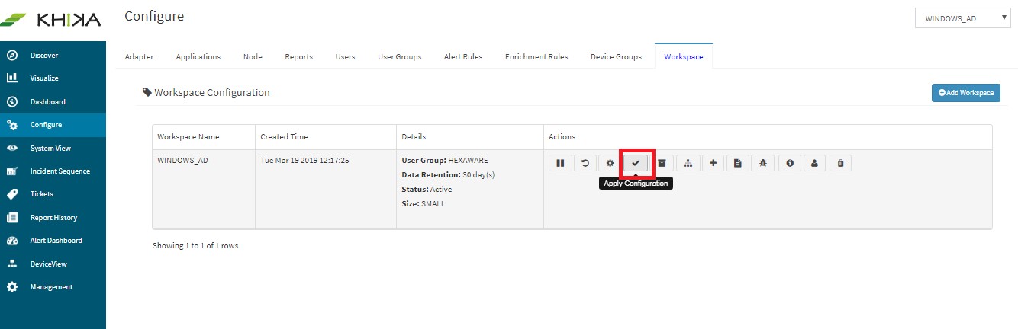Open the Enrichment Rules tab

click(x=536, y=56)
